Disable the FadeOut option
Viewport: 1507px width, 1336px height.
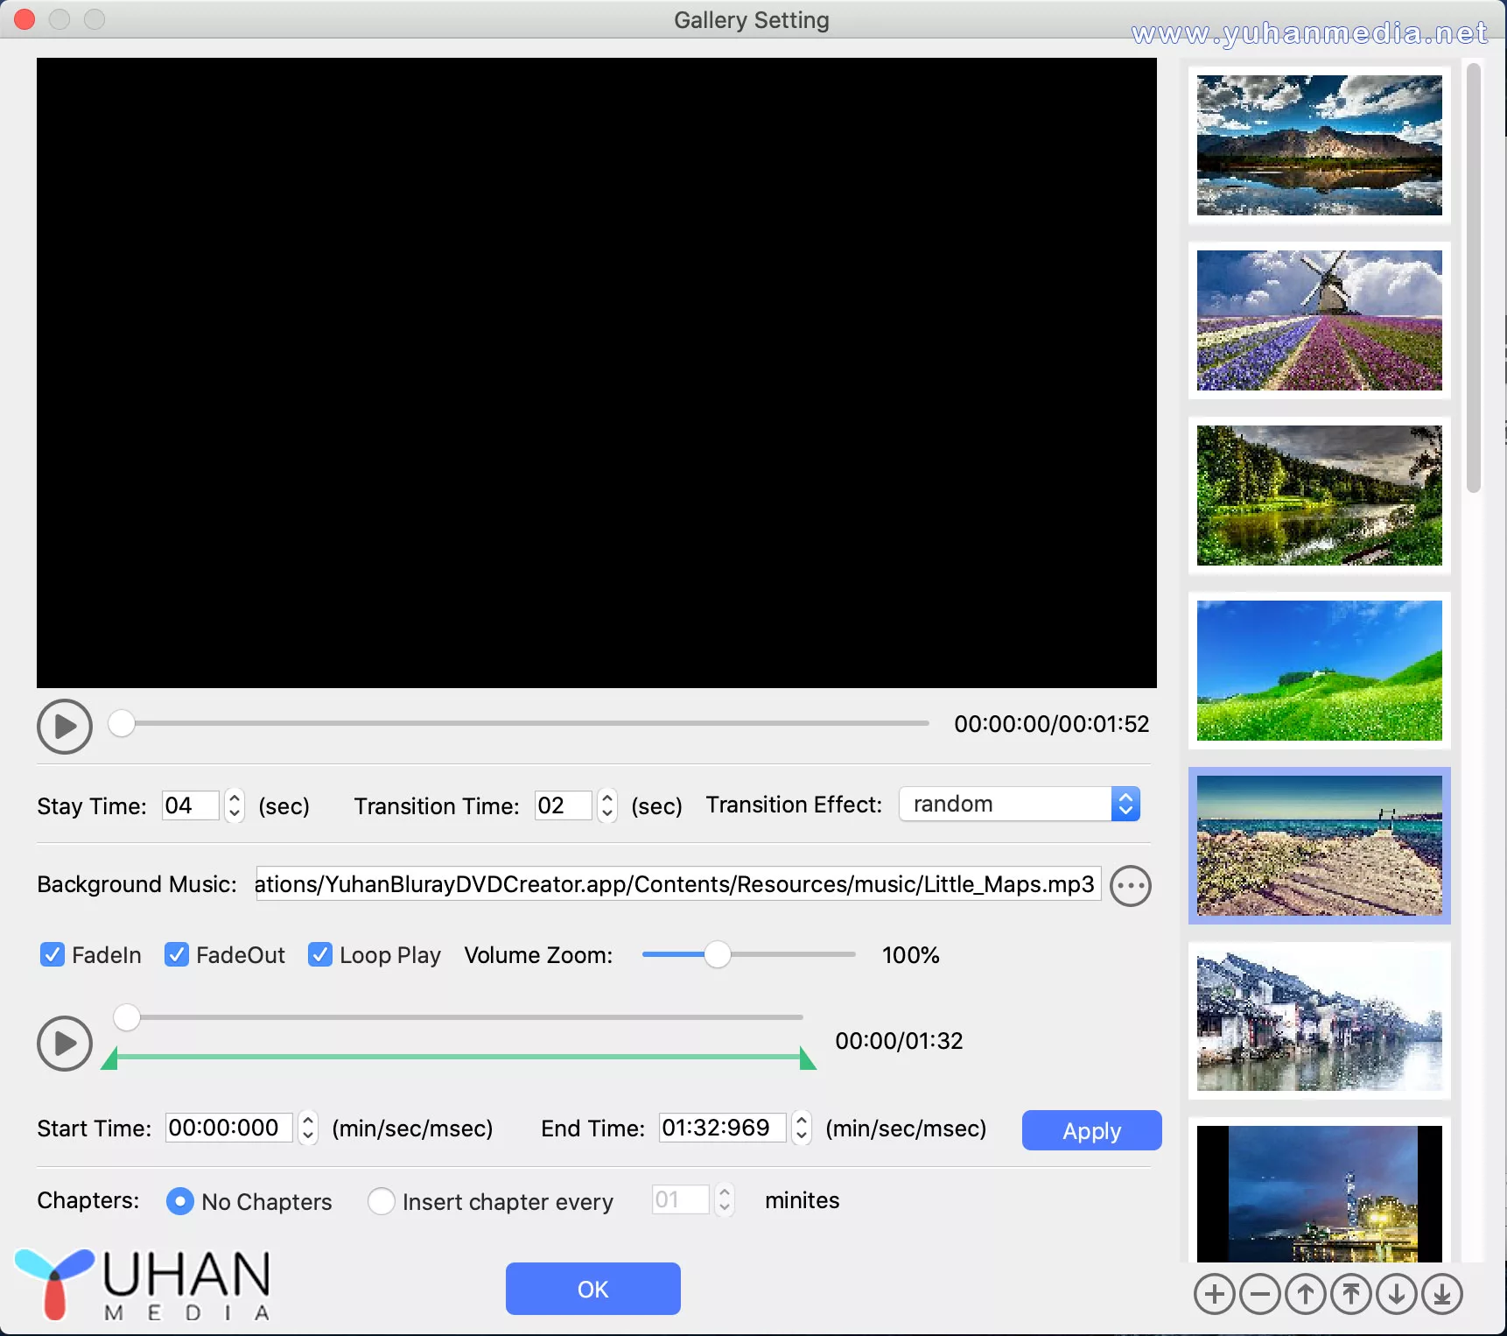tap(177, 954)
